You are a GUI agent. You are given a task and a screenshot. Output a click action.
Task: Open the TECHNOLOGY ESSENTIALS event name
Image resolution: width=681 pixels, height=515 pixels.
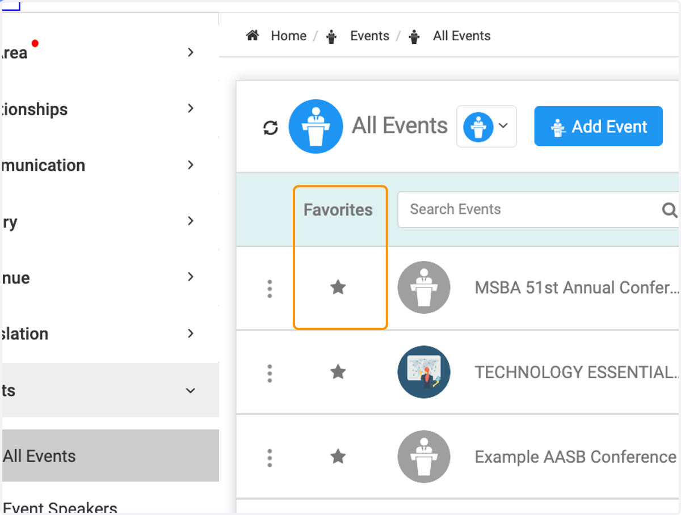(577, 372)
